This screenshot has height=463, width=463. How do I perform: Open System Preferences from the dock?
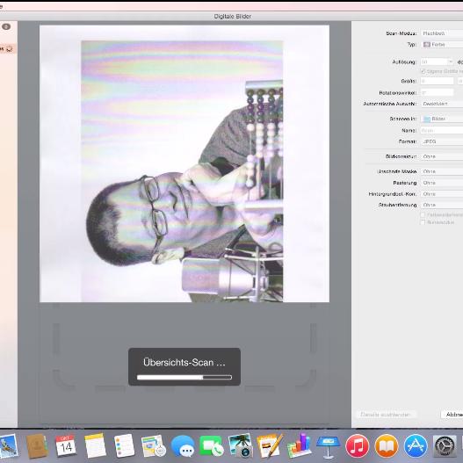pyautogui.click(x=445, y=446)
